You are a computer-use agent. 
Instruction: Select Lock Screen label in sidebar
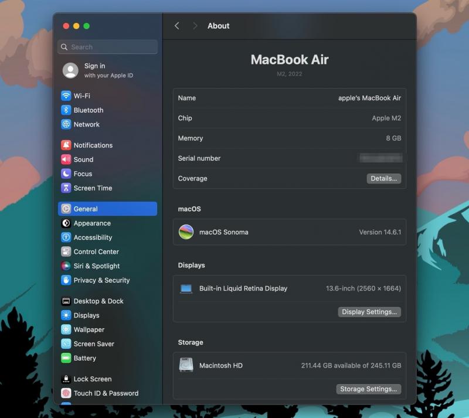pos(93,379)
